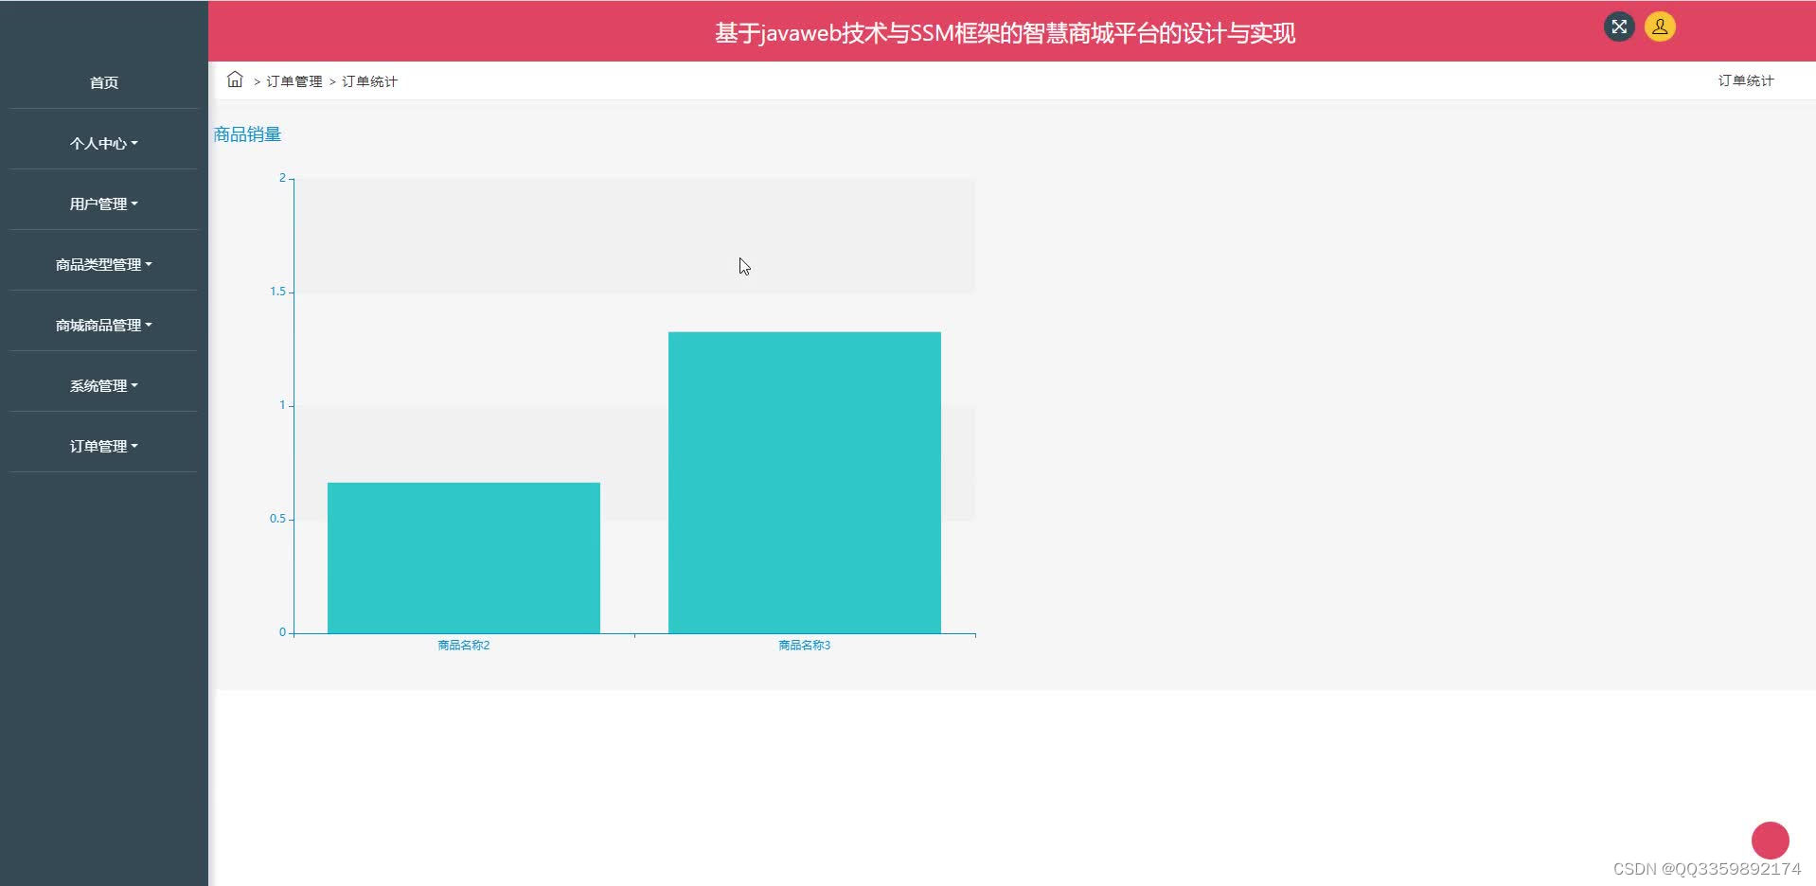
Task: Expand the 订单管理 sidebar menu
Action: click(104, 446)
